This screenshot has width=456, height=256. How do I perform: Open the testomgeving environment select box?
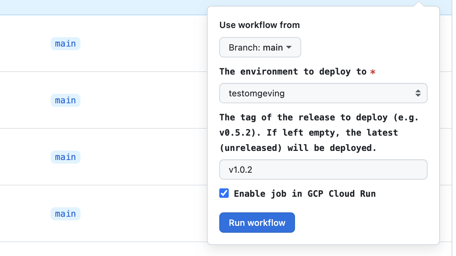(323, 93)
